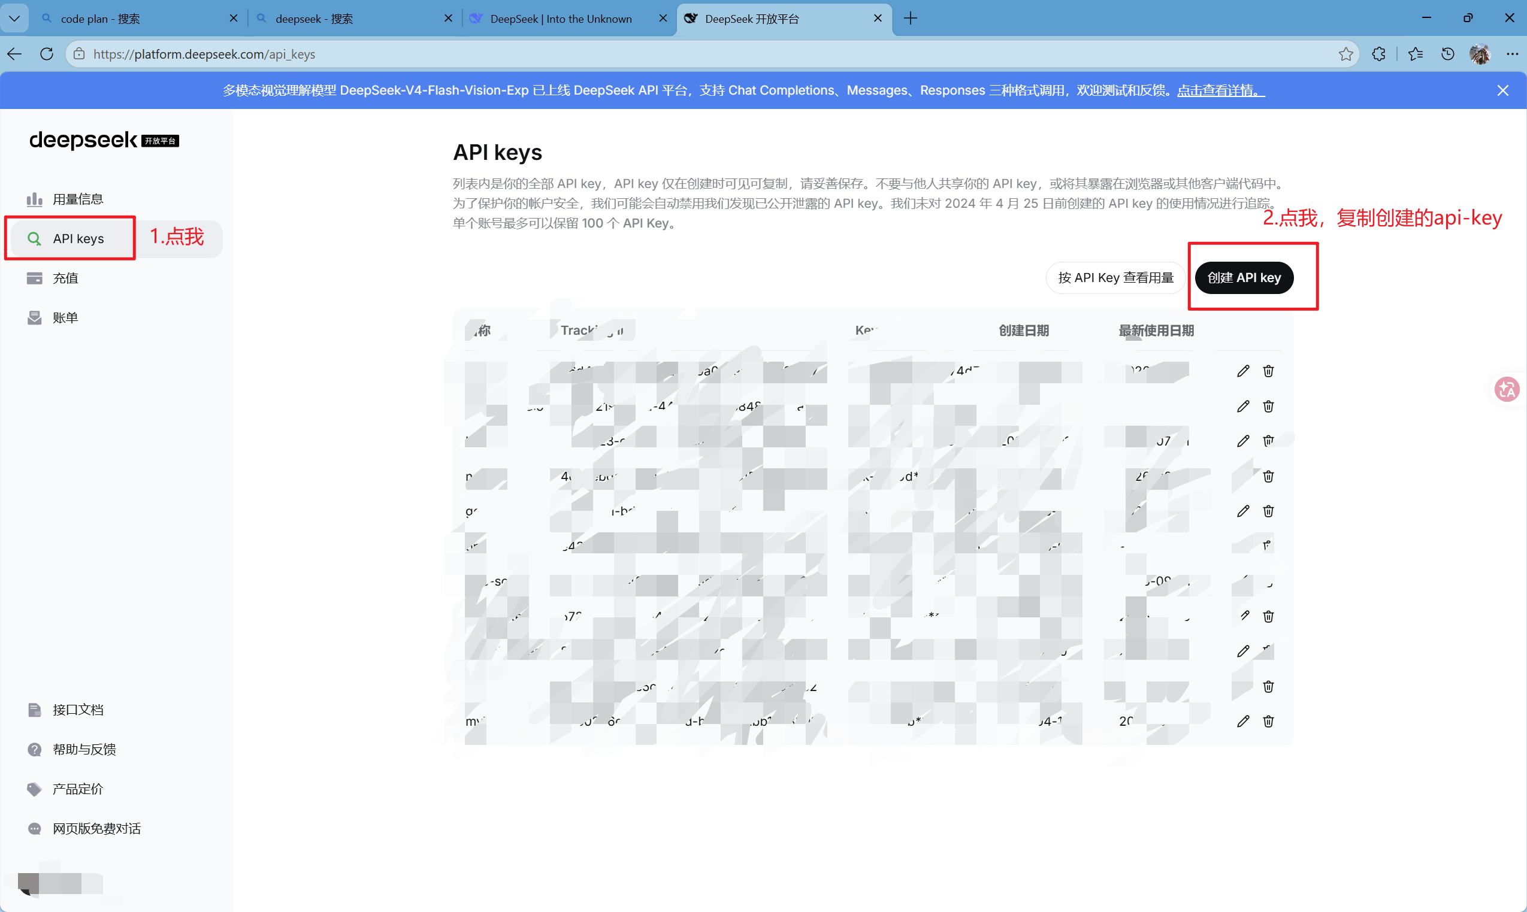The image size is (1527, 912).
Task: Close the "DeepSeek 开放平台" tab
Action: (878, 19)
